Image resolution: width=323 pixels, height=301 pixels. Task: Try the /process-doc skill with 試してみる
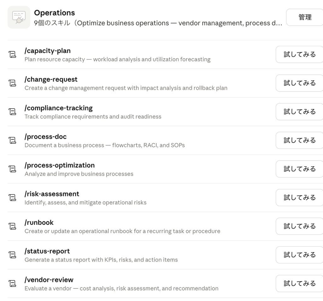[299, 140]
